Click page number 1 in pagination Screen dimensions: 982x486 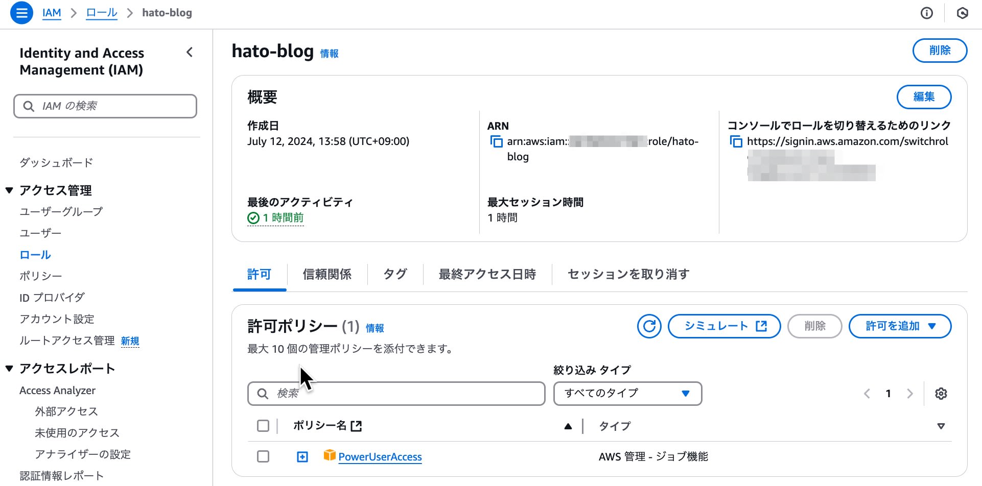tap(888, 394)
